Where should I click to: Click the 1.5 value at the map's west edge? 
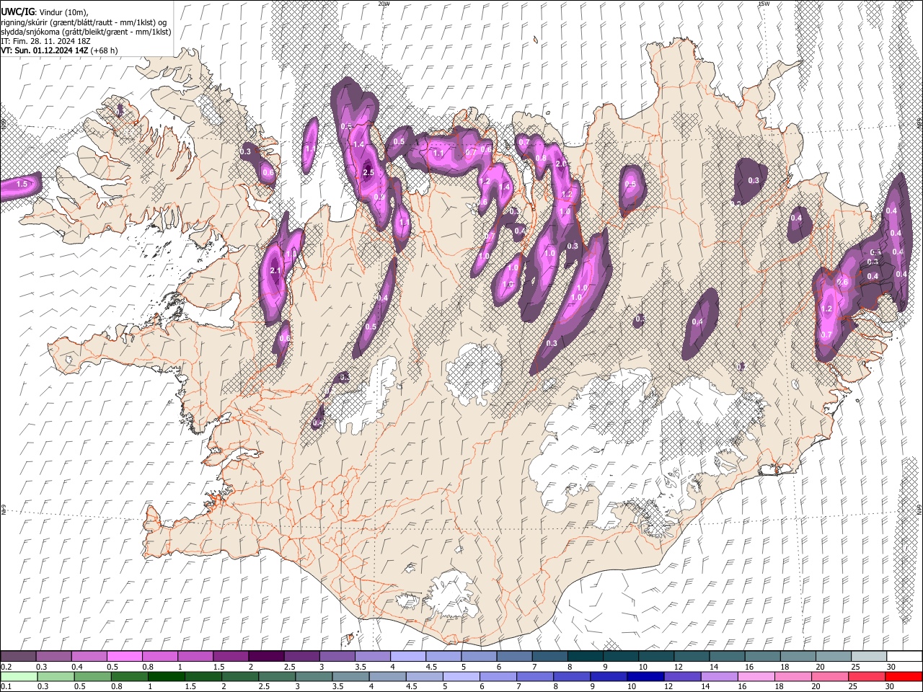tap(22, 185)
